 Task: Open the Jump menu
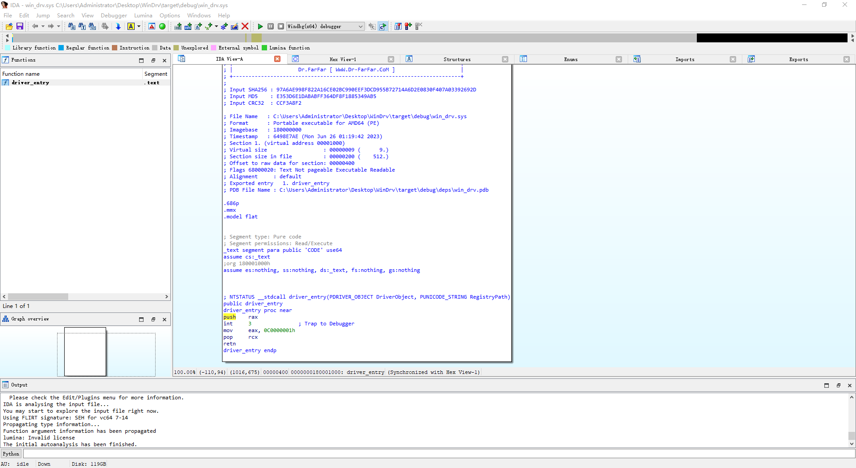[43, 15]
